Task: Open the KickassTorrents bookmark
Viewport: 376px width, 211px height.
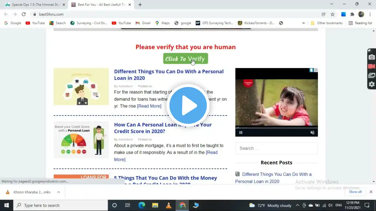Action: pos(256,23)
